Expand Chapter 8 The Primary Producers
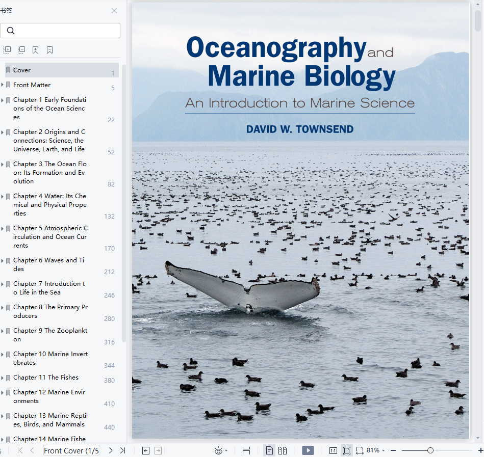The width and height of the screenshot is (484, 457). click(x=2, y=307)
